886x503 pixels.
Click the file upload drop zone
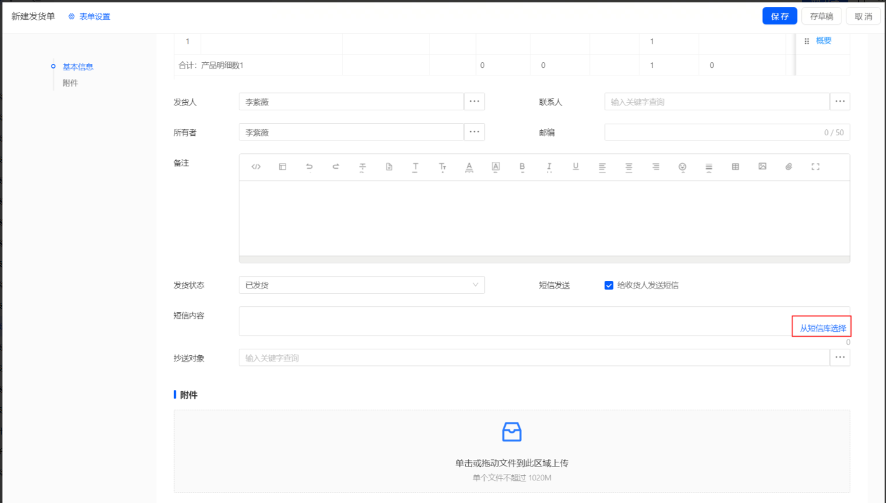(512, 451)
